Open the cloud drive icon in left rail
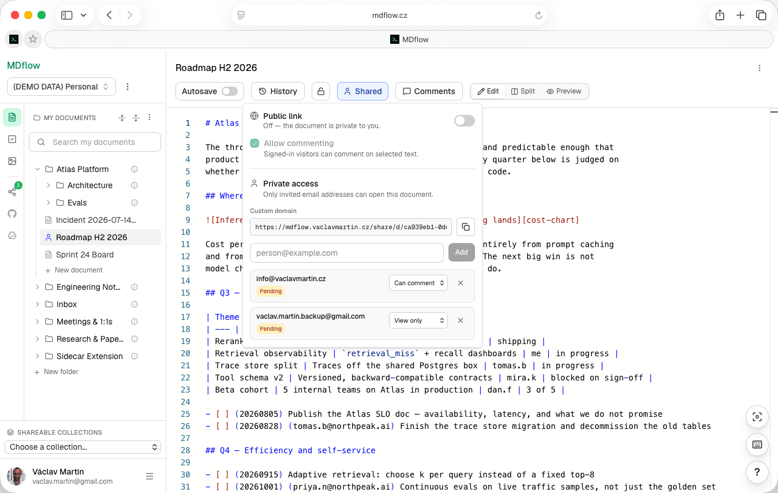Screen dimensions: 778x493 pos(12,236)
